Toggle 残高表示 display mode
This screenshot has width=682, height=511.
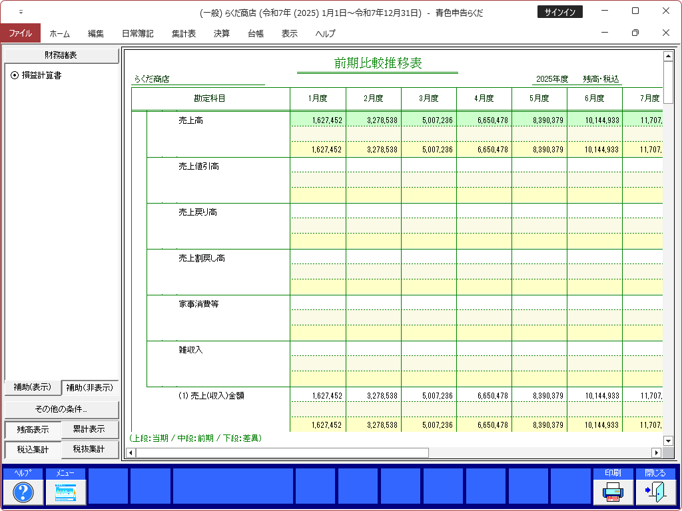click(33, 430)
